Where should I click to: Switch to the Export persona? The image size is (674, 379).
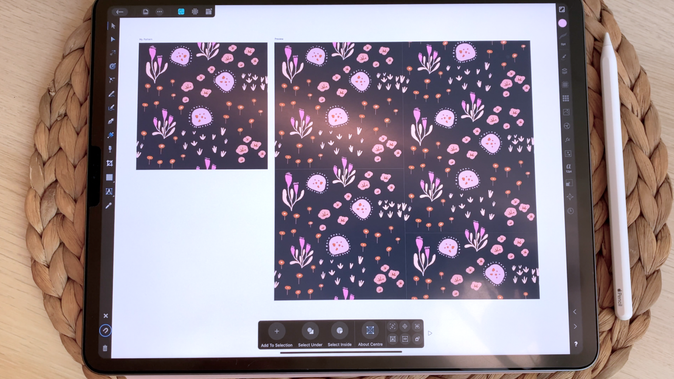coord(208,12)
